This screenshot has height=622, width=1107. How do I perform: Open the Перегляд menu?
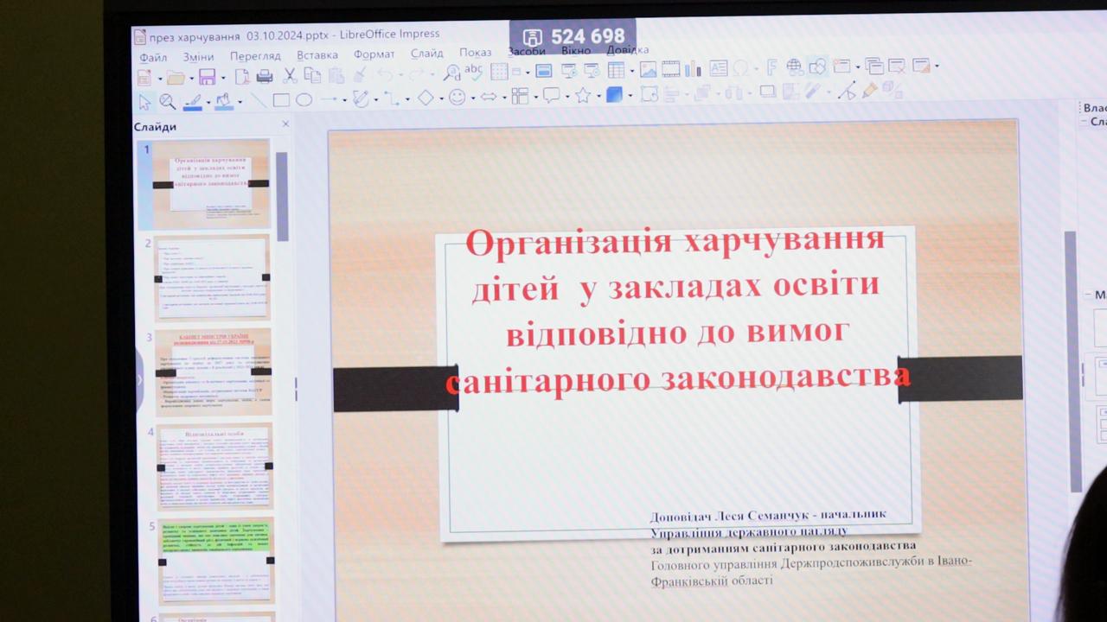pos(255,56)
